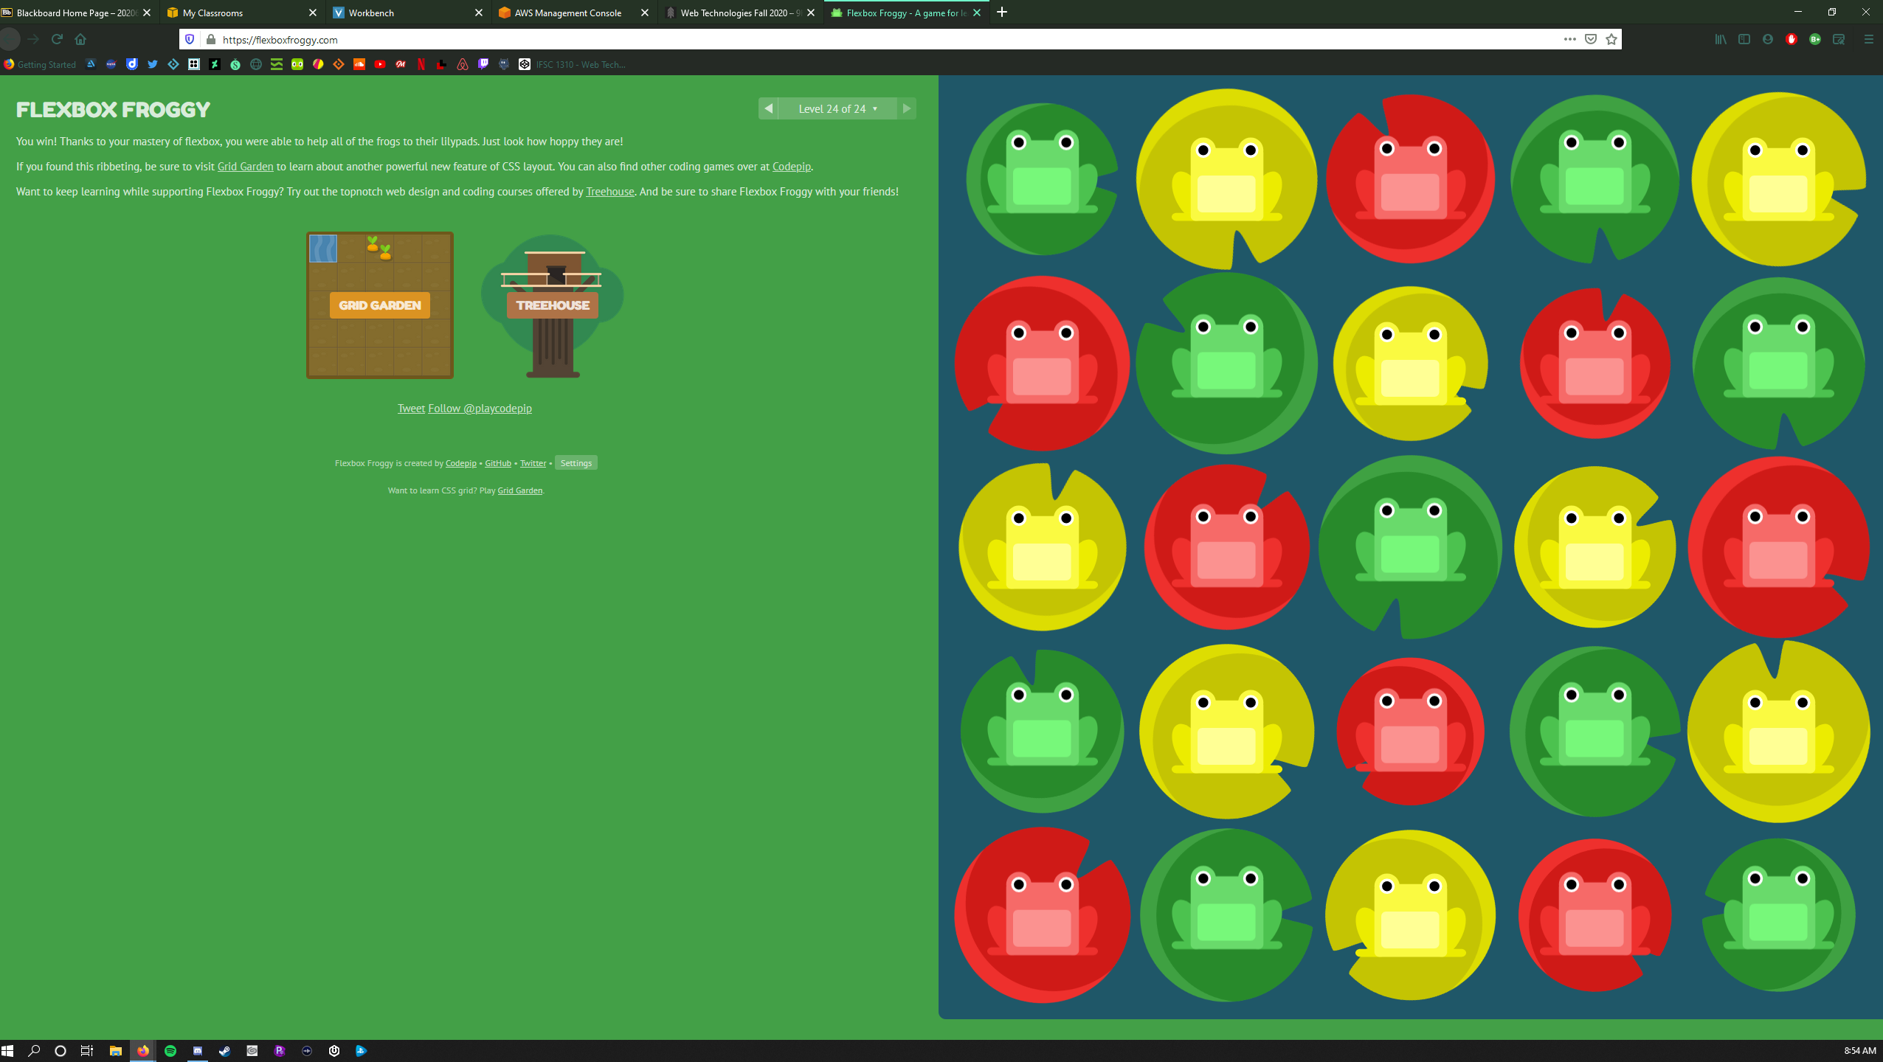
Task: Open Windows Start menu
Action: coord(8,1051)
